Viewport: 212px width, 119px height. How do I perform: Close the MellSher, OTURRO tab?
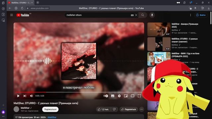tap(32, 3)
